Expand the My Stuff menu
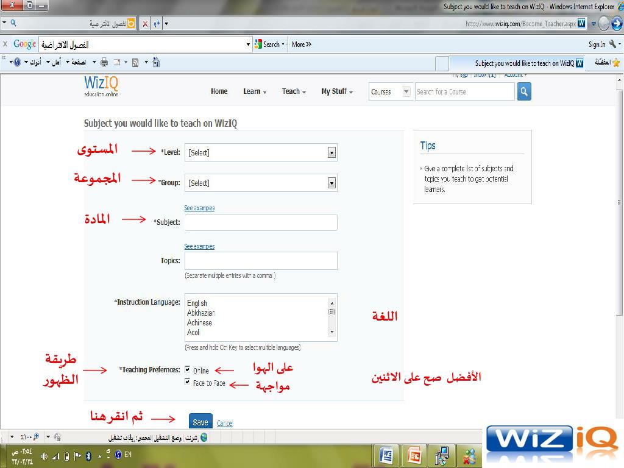 [337, 91]
